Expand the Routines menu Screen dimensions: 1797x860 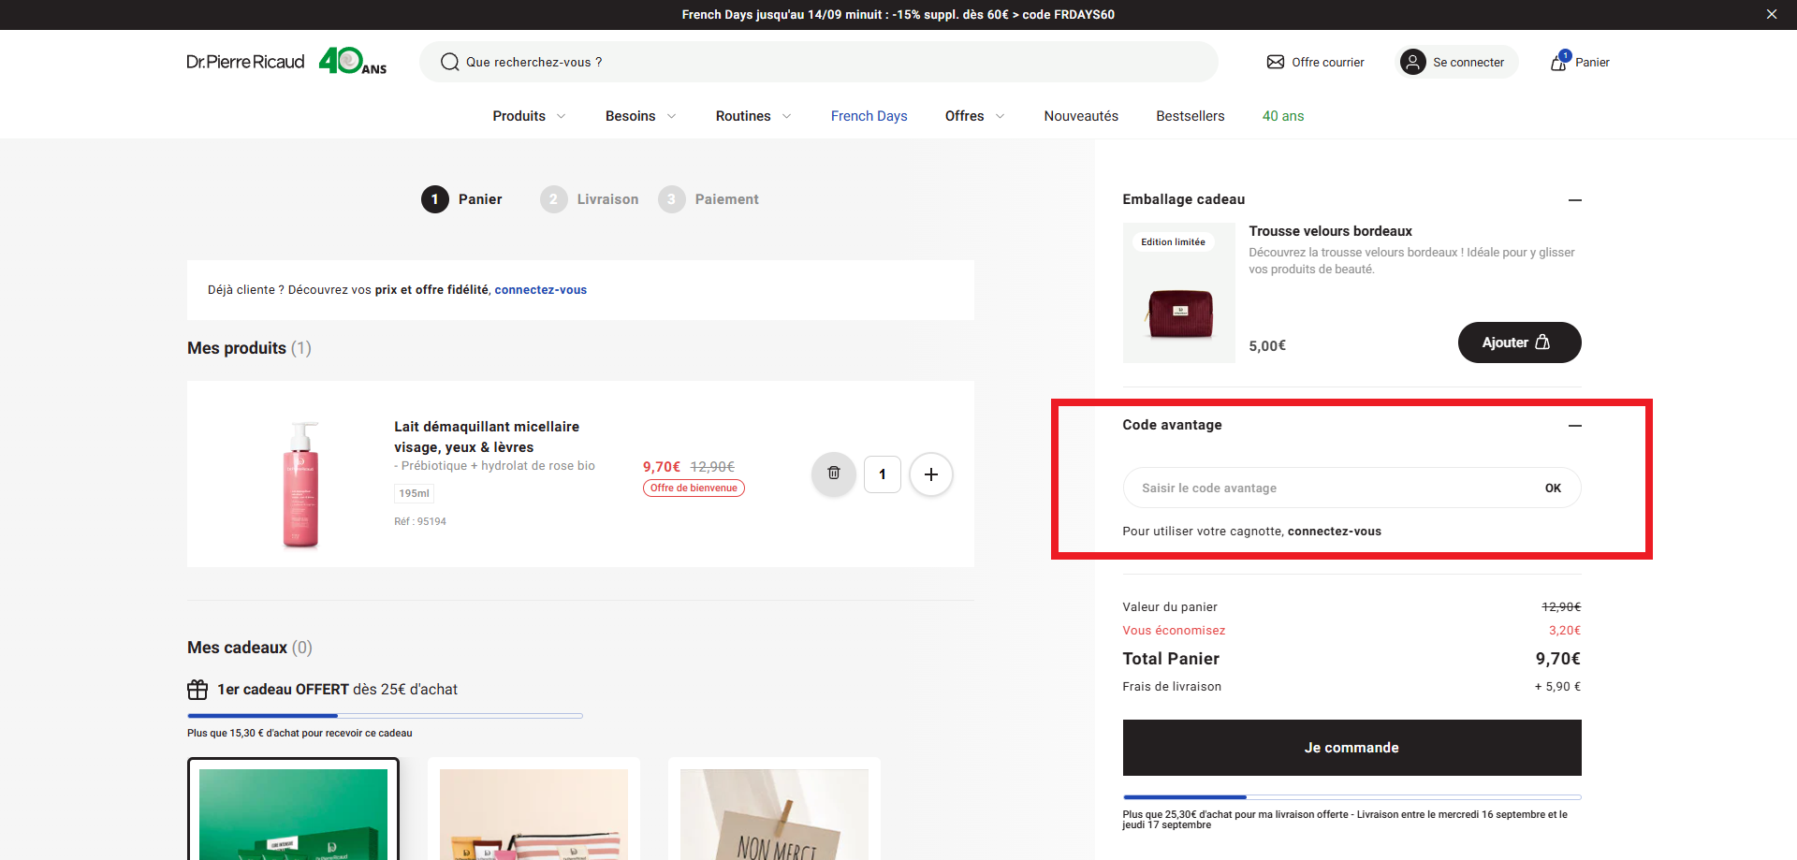[x=753, y=116]
